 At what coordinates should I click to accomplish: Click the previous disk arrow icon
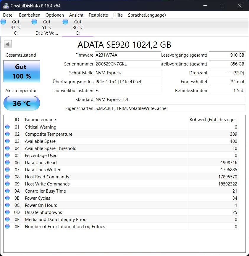[8, 44]
